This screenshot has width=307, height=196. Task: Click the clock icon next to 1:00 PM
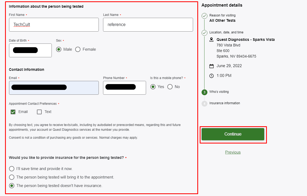(211, 76)
